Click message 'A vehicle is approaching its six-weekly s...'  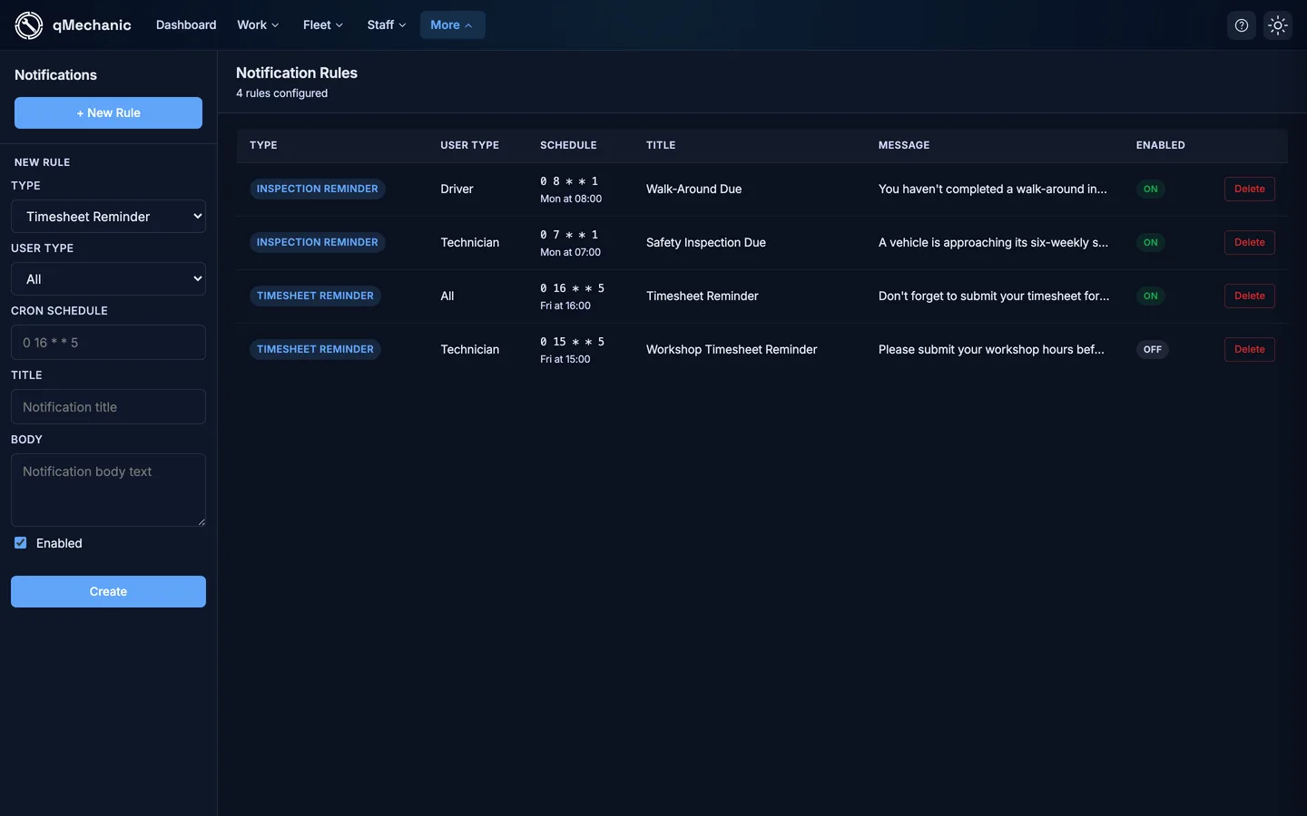pyautogui.click(x=993, y=243)
